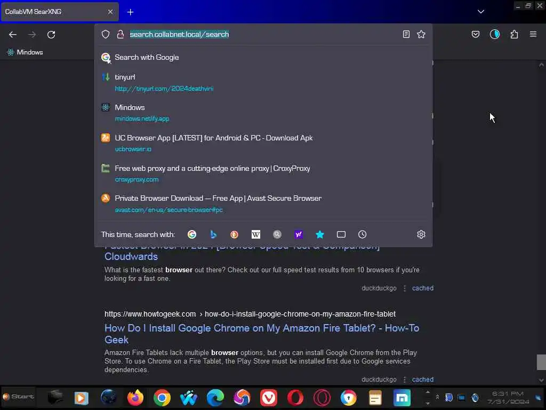Open Opera browser from the taskbar
Screen dimensions: 546x410
295,397
